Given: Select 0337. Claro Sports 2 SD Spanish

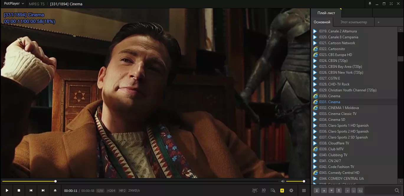Looking at the screenshot, I should 354,137.
